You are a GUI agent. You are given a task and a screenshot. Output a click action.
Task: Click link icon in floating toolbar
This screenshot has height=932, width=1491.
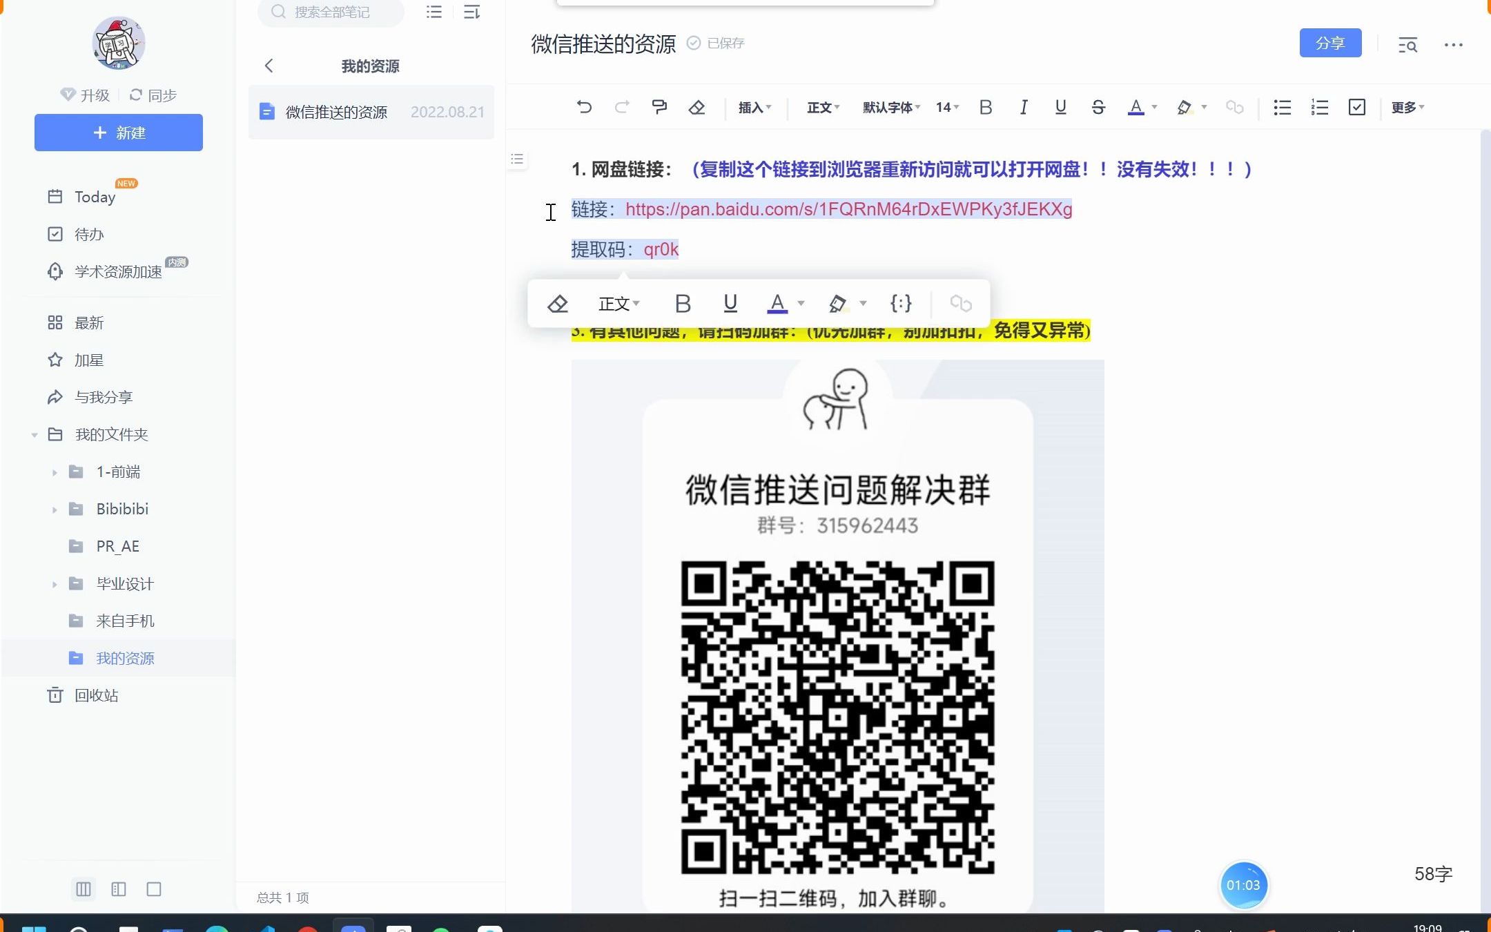coord(960,303)
